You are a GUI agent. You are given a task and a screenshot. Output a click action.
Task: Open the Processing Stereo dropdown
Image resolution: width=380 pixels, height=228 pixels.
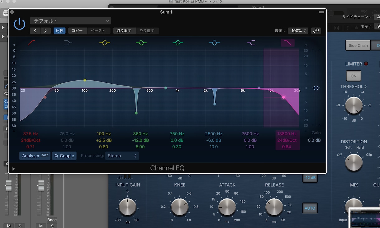122,156
